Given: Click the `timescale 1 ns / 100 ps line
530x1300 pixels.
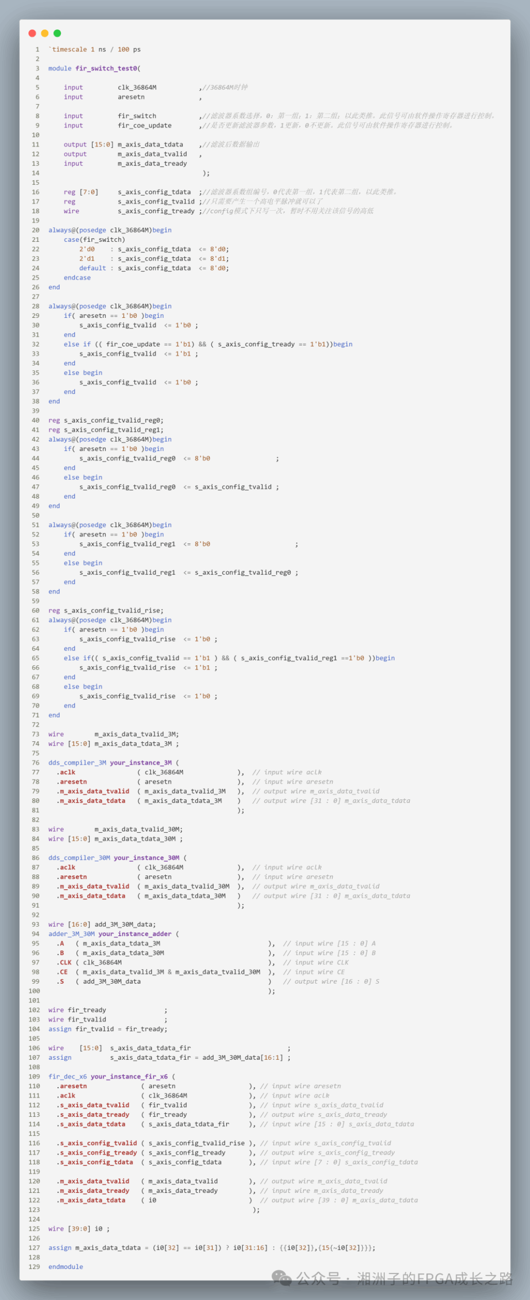Looking at the screenshot, I should pyautogui.click(x=94, y=49).
